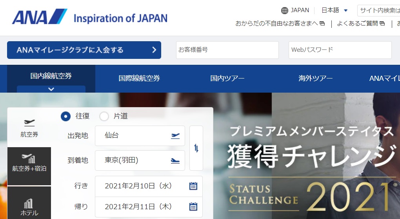Image resolution: width=400 pixels, height=219 pixels.
Task: Click landing airplane icon in 到着地 field
Action: click(175, 160)
